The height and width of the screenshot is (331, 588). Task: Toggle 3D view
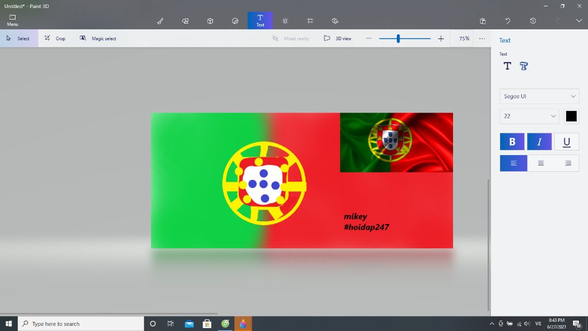[x=338, y=39]
